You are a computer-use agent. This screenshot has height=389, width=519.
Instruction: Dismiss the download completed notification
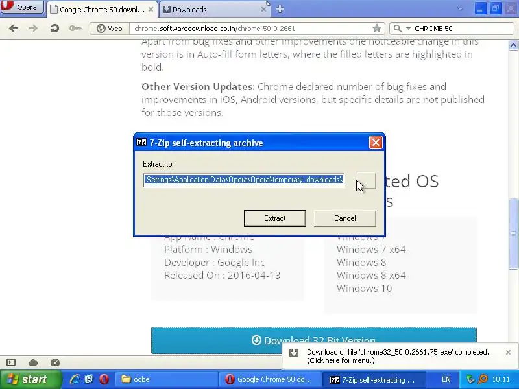508,353
